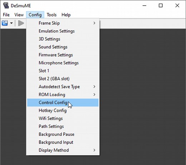Toggle the Background Pause option
The height and width of the screenshot is (165, 186).
tap(63, 134)
